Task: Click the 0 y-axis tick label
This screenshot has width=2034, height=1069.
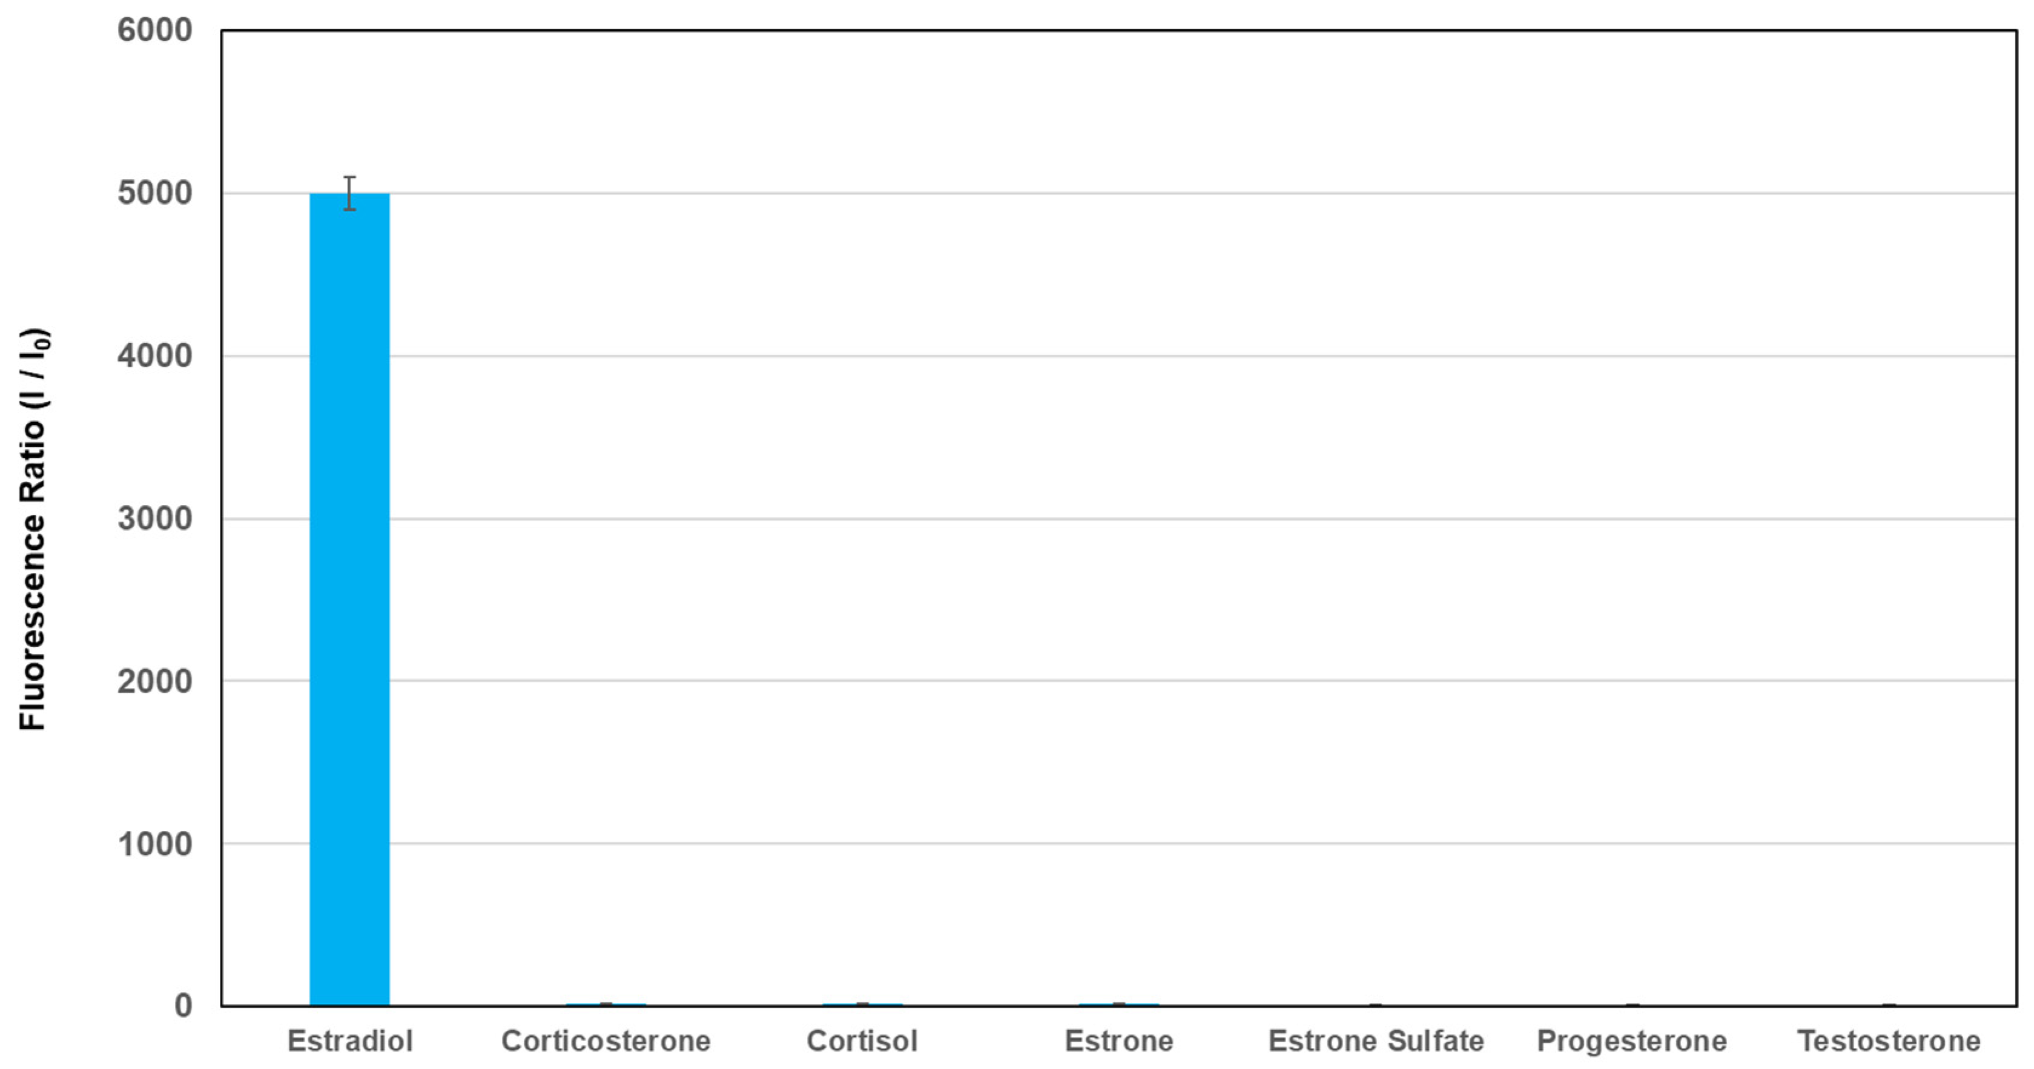Action: click(183, 1007)
